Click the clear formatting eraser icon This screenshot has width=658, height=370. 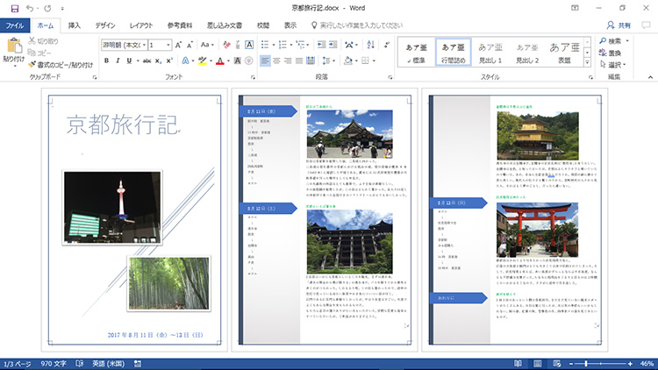(x=226, y=44)
